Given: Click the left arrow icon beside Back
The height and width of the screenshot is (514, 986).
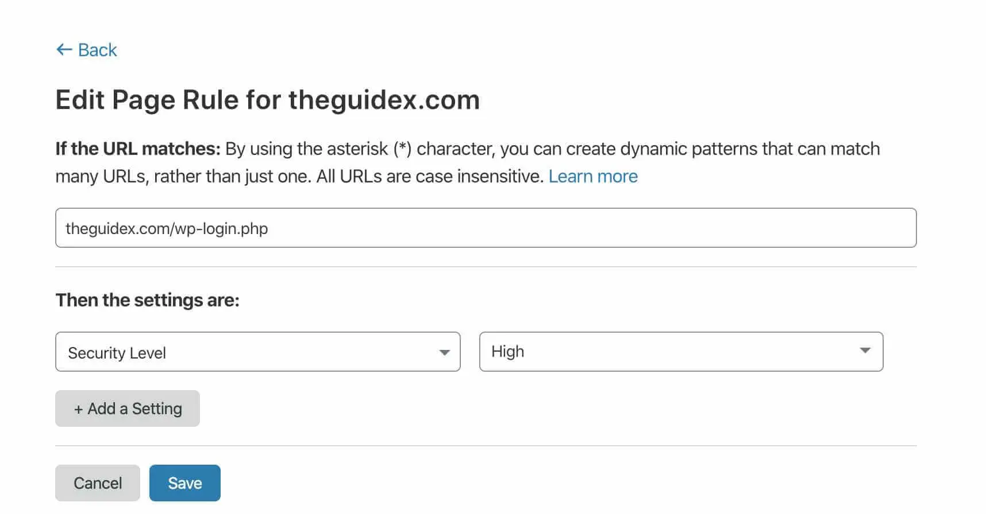Looking at the screenshot, I should coord(64,50).
